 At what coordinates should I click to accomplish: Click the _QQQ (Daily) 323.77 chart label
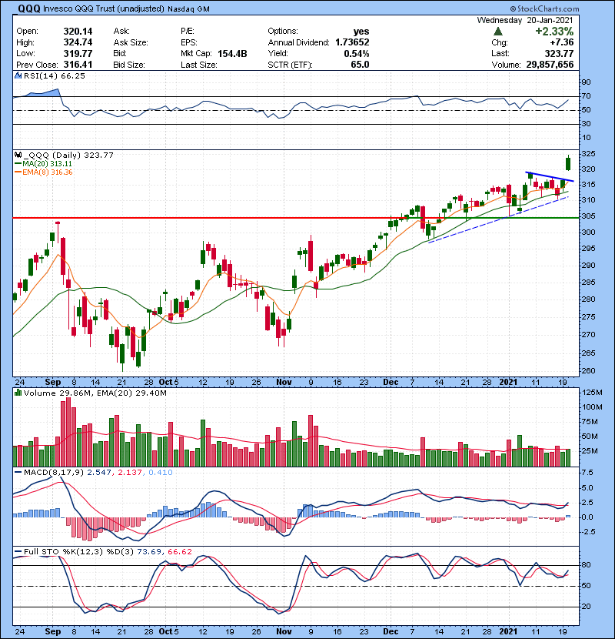[x=68, y=156]
